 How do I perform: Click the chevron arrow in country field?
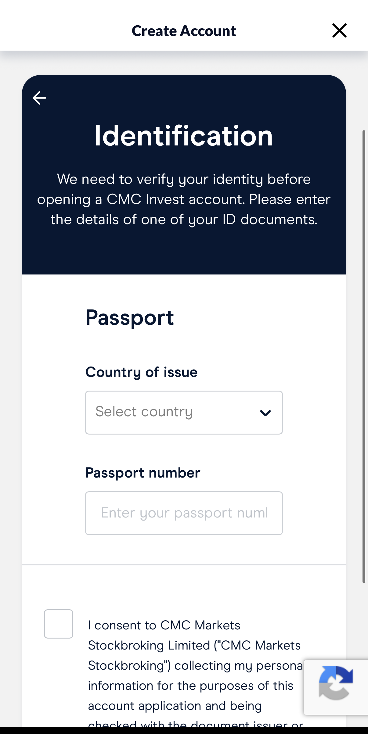[x=265, y=413]
